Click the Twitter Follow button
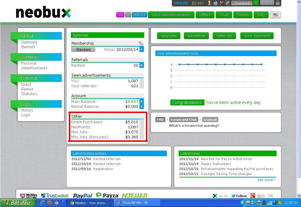The height and width of the screenshot is (207, 301). click(239, 196)
